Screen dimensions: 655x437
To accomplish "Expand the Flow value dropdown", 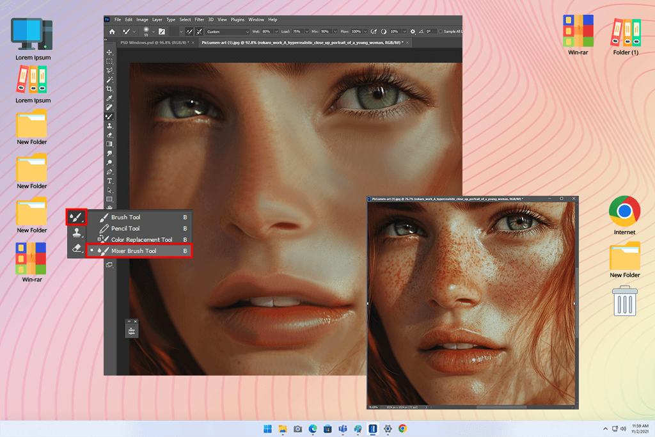I will [x=365, y=32].
